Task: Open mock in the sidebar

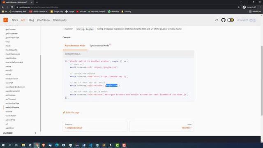Action: click(8, 46)
